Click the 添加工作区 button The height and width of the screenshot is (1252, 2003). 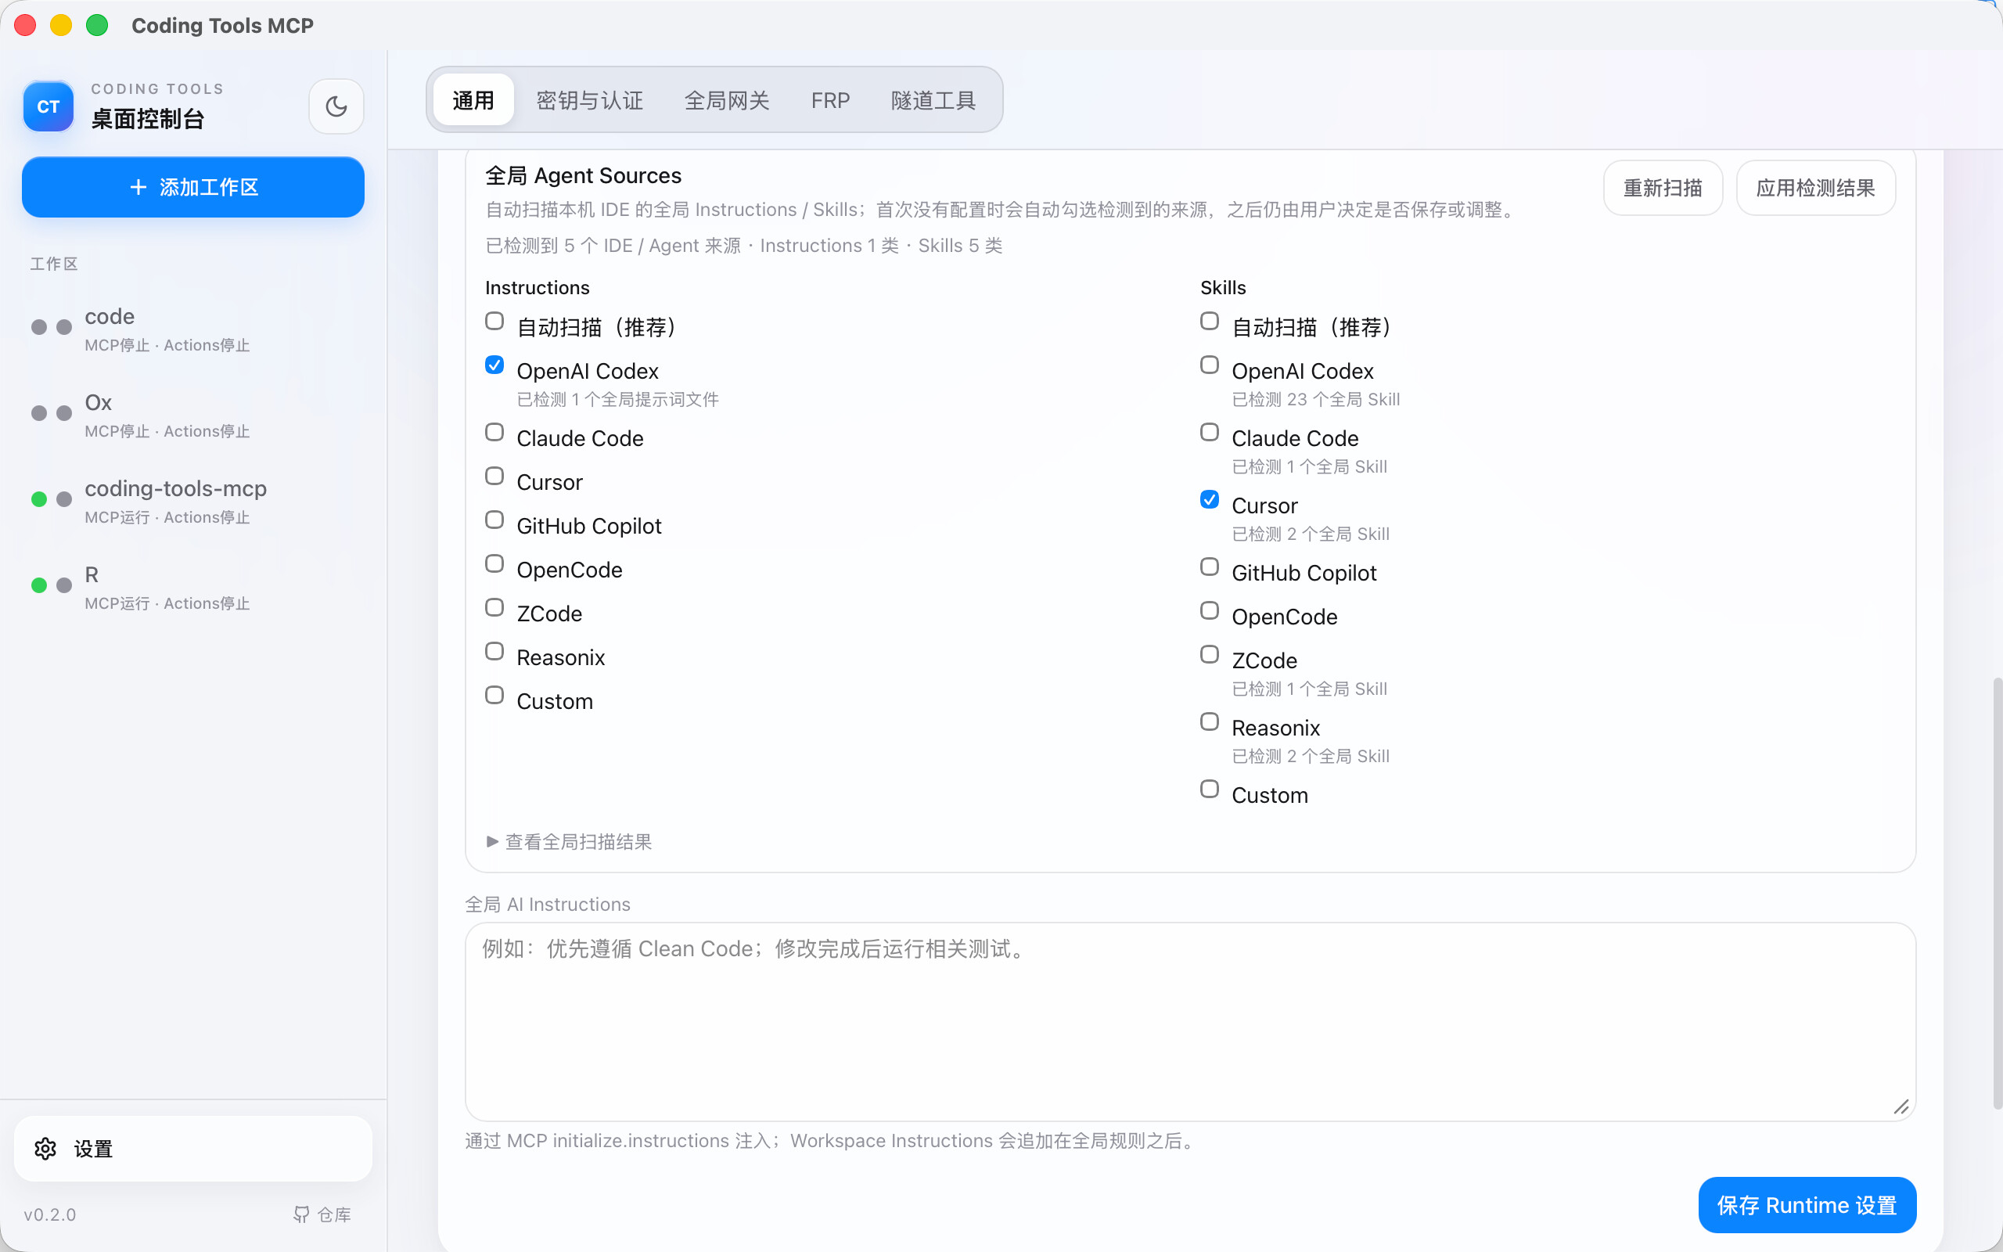click(192, 187)
